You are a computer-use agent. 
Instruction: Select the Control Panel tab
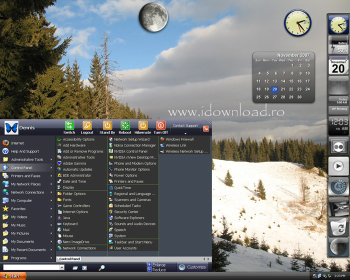click(x=69, y=259)
